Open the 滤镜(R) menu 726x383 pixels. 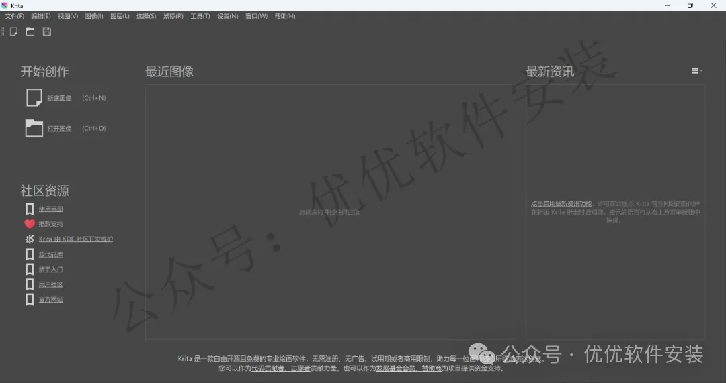coord(173,16)
